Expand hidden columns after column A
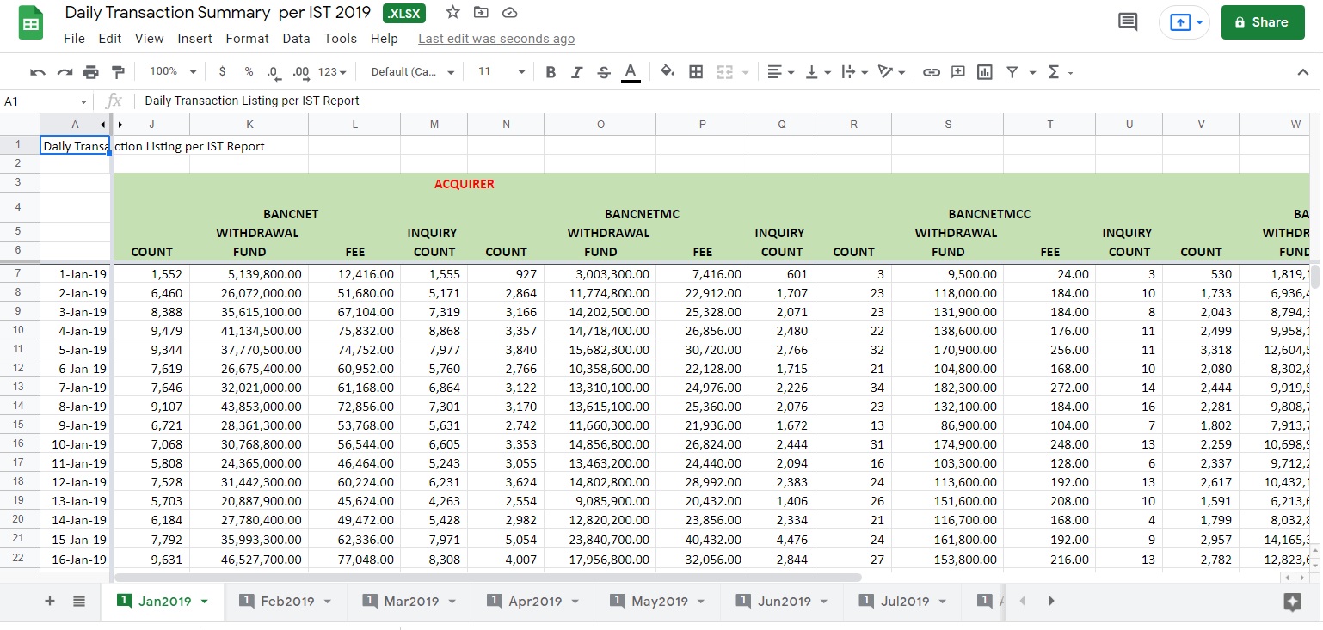The image size is (1323, 630). click(120, 125)
